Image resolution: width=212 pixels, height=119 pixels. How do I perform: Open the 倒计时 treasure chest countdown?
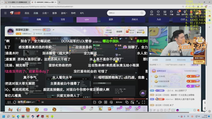click(130, 31)
